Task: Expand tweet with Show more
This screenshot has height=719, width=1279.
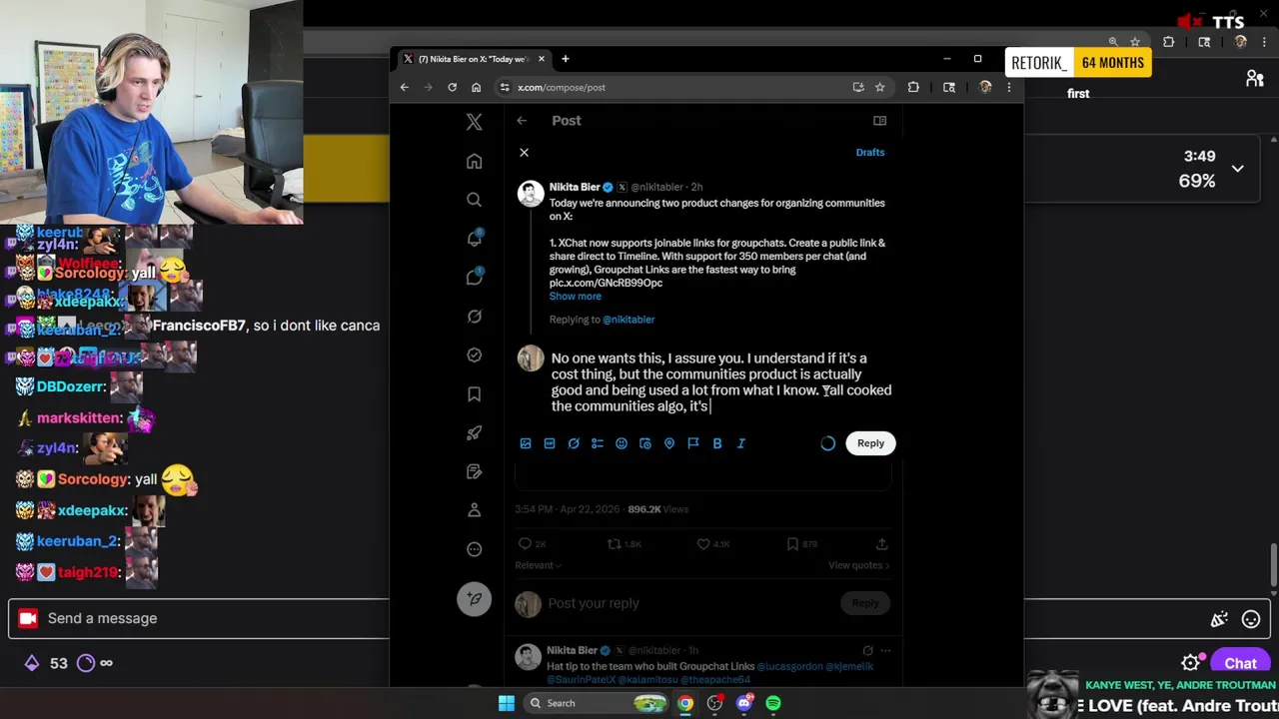Action: [x=575, y=297]
